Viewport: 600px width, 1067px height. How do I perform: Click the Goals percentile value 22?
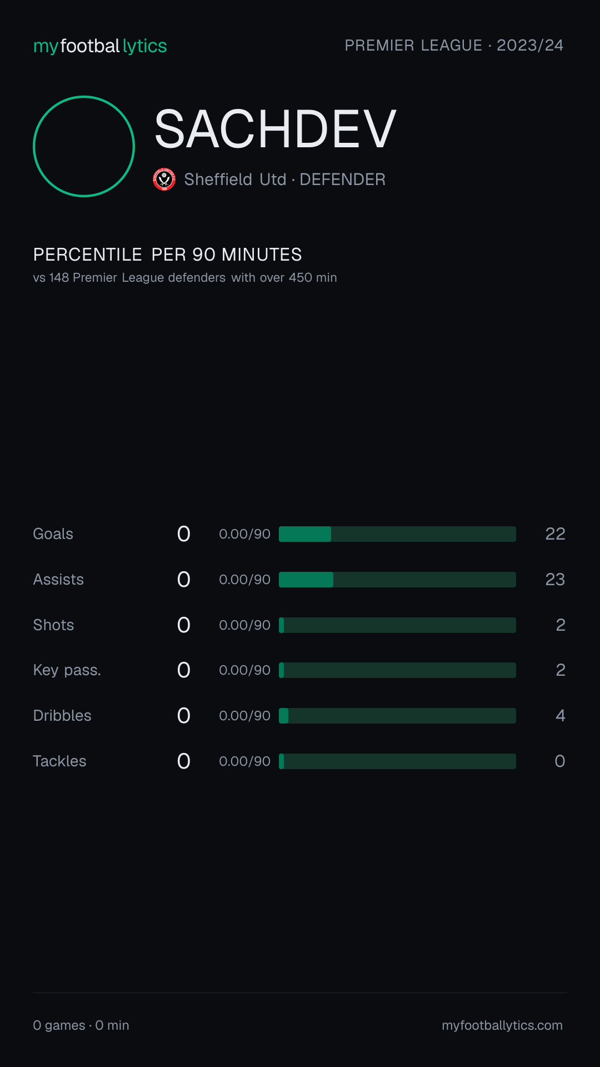[555, 534]
